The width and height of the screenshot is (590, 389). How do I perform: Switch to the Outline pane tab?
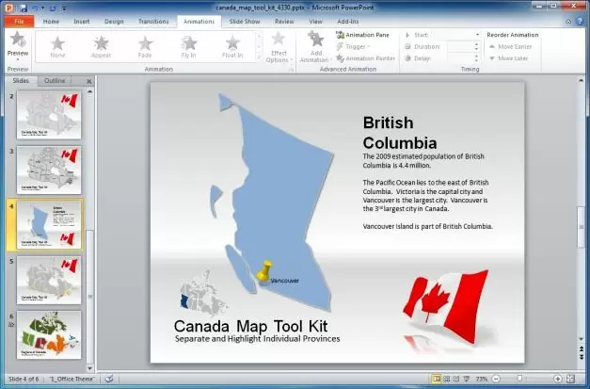click(x=55, y=81)
